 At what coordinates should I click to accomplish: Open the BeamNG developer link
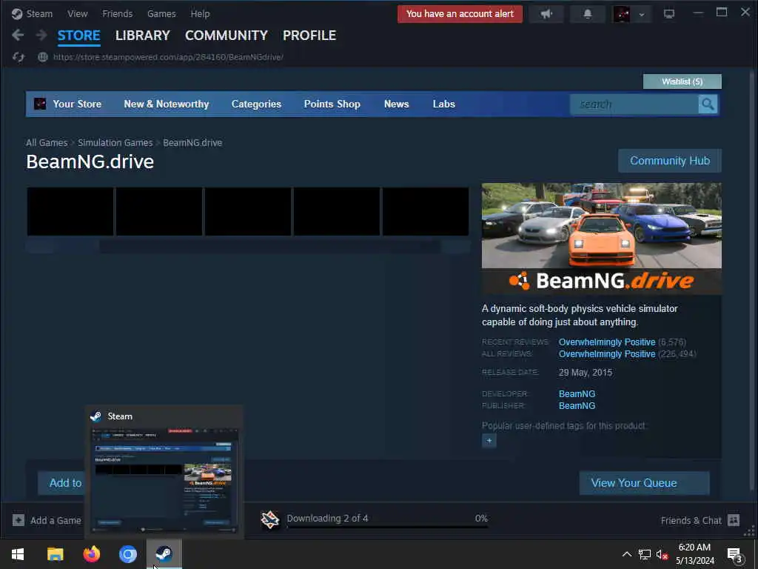point(577,394)
